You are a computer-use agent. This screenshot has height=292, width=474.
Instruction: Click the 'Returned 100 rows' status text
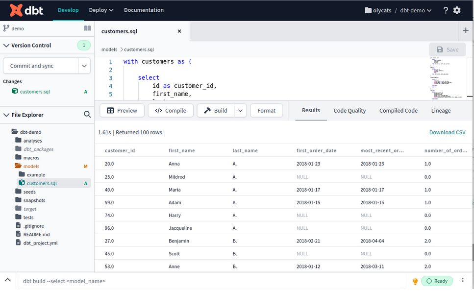(140, 132)
